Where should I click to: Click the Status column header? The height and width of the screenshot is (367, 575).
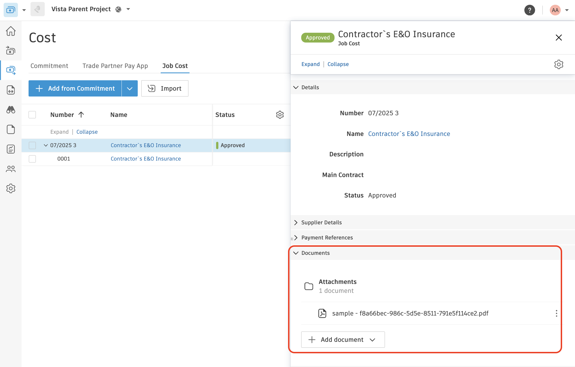[225, 115]
